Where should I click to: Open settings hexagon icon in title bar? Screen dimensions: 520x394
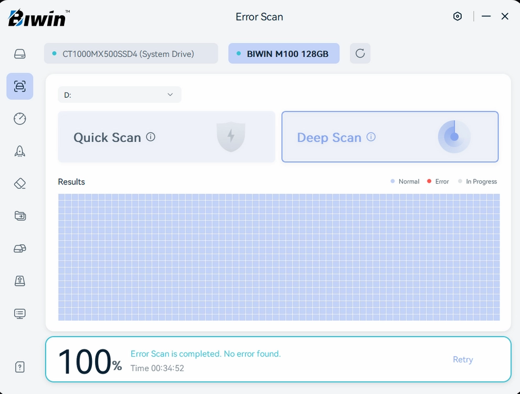(x=457, y=16)
